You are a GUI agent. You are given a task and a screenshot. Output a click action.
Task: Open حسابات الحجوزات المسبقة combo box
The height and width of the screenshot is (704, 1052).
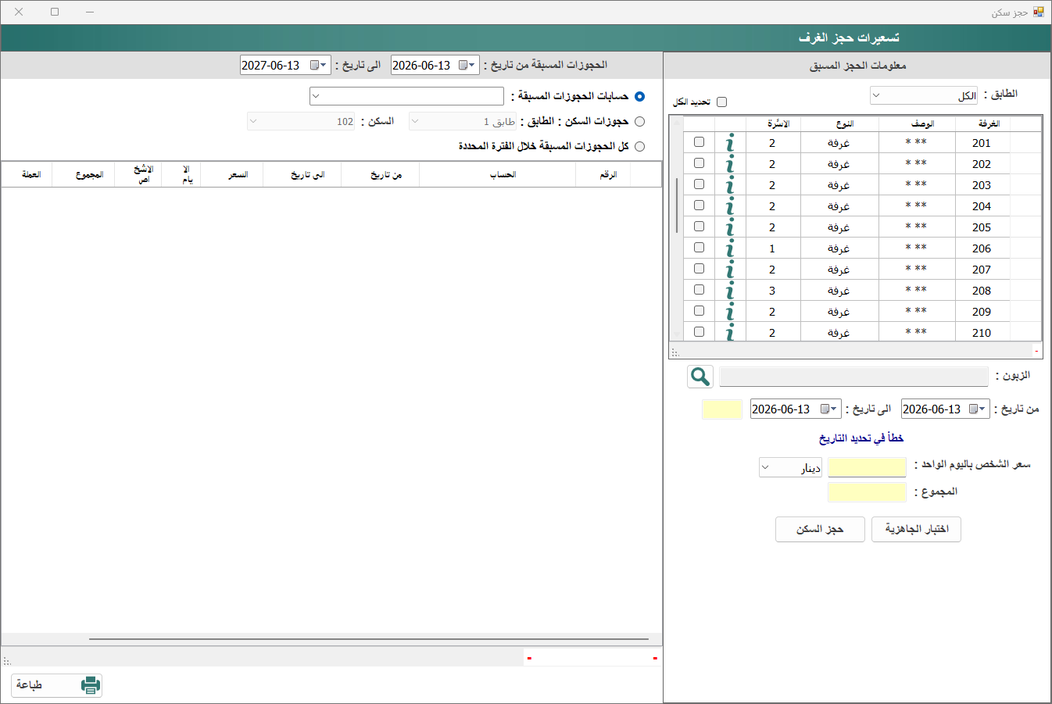[406, 96]
